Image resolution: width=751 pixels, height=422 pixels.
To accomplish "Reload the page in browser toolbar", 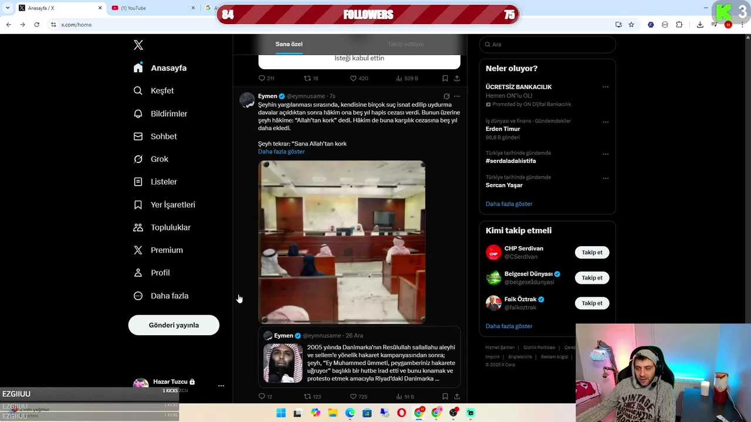I will [x=36, y=25].
